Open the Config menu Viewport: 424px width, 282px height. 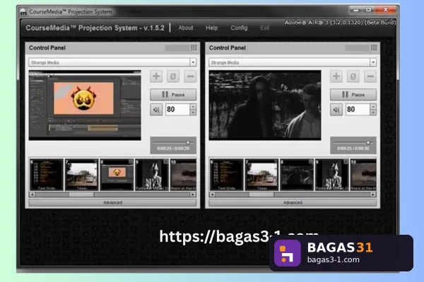click(x=239, y=27)
